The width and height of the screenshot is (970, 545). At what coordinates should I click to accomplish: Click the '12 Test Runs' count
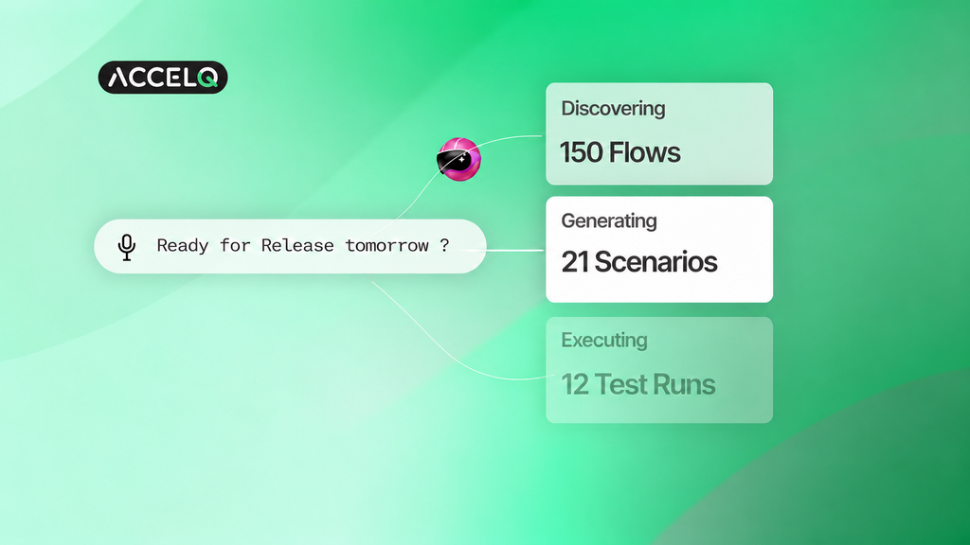click(x=638, y=384)
